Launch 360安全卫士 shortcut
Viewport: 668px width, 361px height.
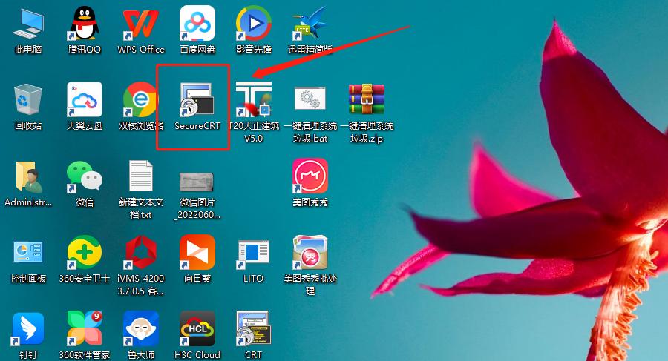[x=85, y=252]
